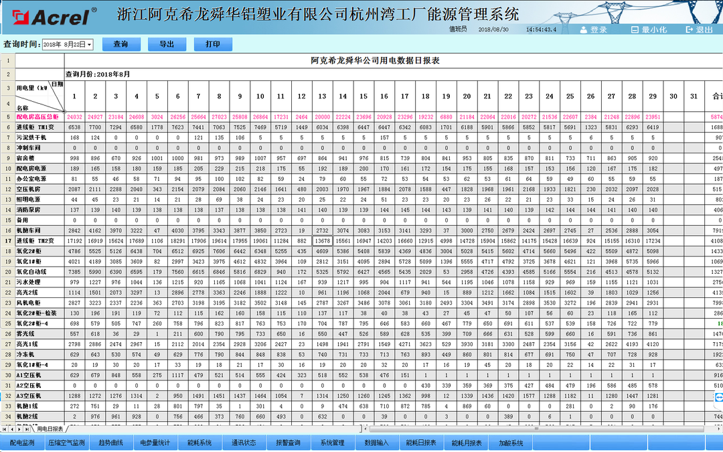Click the 导出 export button
Image resolution: width=723 pixels, height=452 pixels.
tap(166, 44)
